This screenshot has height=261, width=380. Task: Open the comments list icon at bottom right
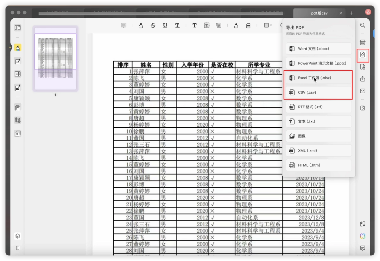click(363, 248)
